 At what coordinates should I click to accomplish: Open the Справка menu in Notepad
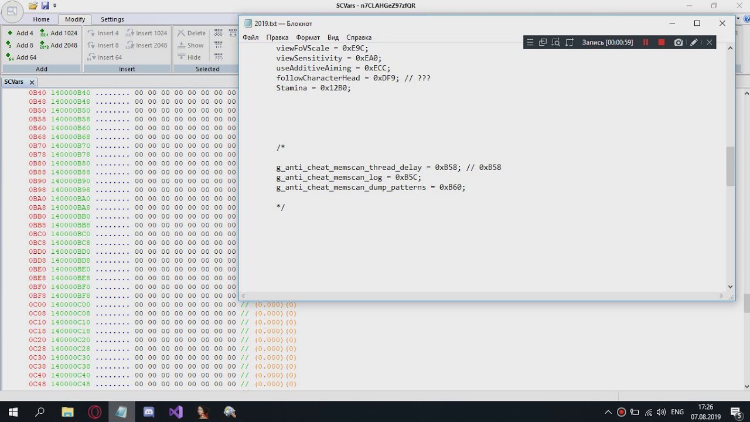pyautogui.click(x=359, y=38)
